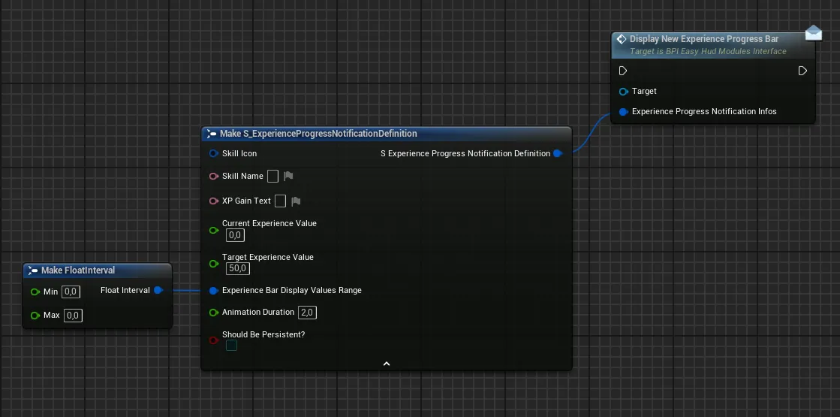Click the Make FloatInterval node struct icon
Screen dimensions: 840x417
(x=33, y=270)
